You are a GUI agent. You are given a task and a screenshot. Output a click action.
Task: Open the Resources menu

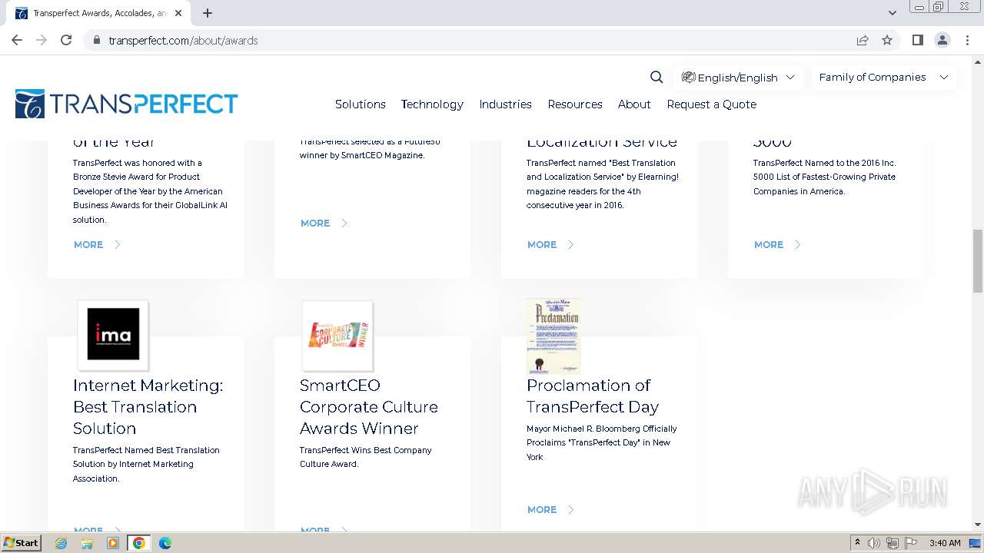click(x=574, y=104)
